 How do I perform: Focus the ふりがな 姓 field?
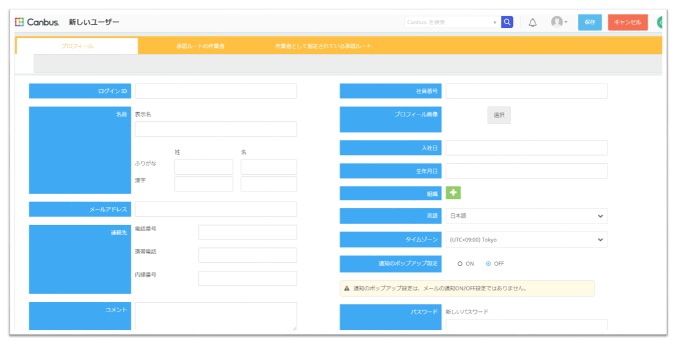(x=204, y=167)
